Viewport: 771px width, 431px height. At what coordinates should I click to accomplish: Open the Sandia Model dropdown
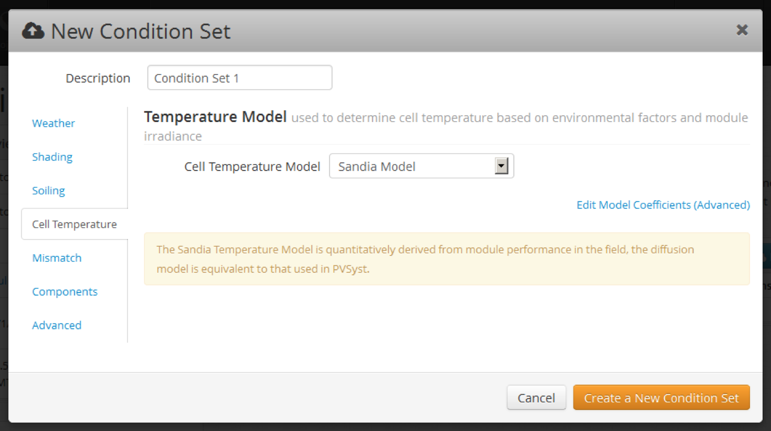tap(414, 166)
